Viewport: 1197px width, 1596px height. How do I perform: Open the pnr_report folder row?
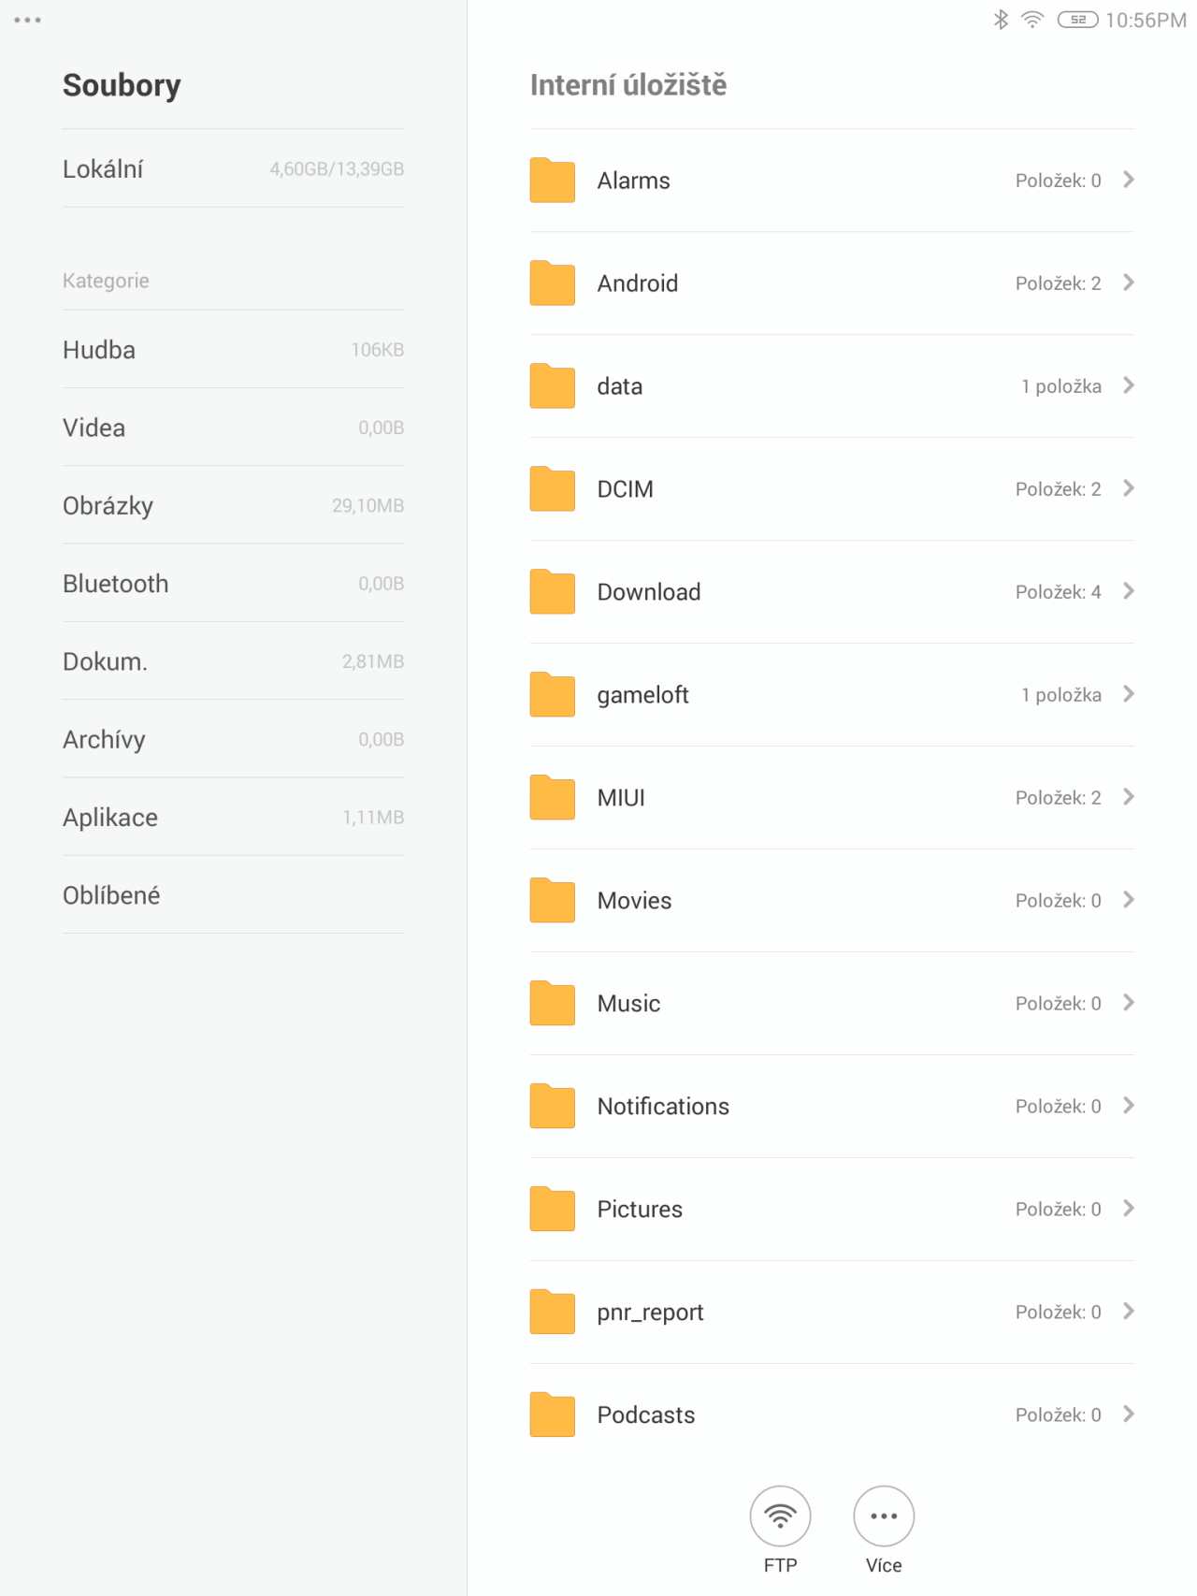pyautogui.click(x=832, y=1312)
